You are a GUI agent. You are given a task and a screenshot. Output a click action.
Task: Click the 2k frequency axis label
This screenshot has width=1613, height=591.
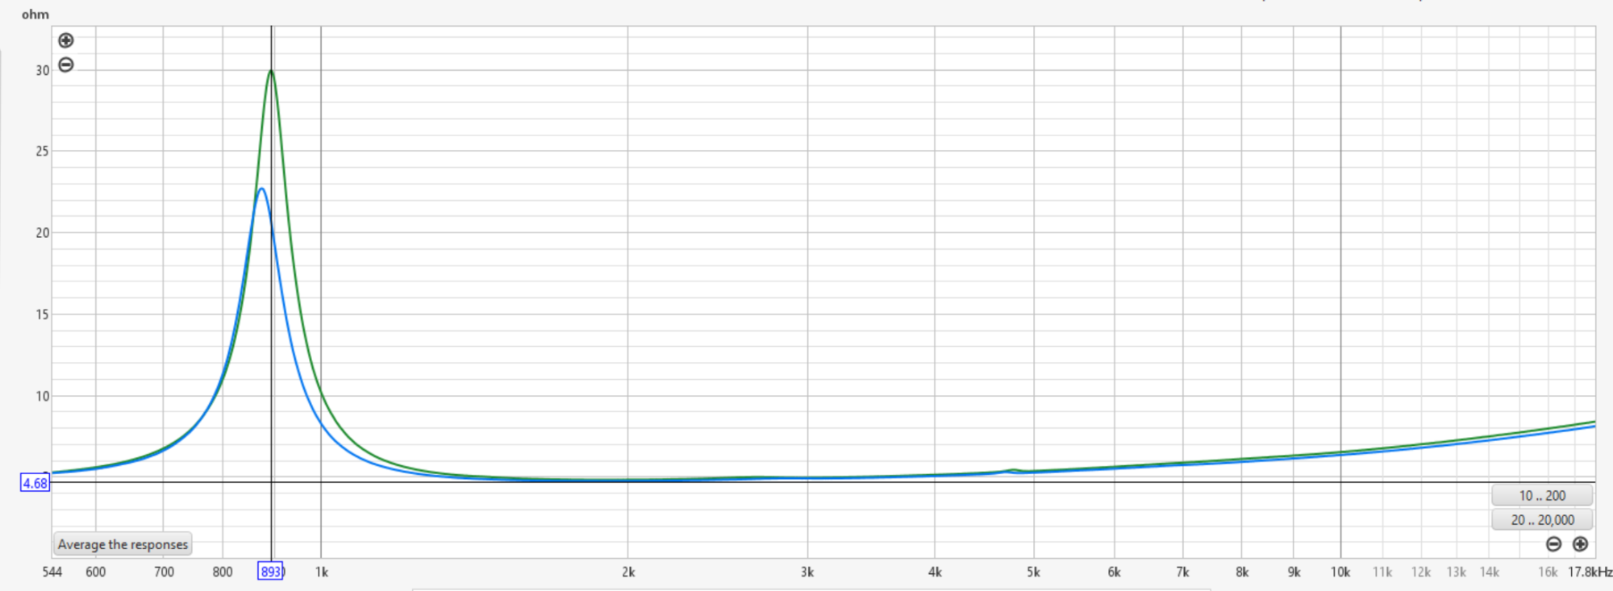click(x=628, y=572)
